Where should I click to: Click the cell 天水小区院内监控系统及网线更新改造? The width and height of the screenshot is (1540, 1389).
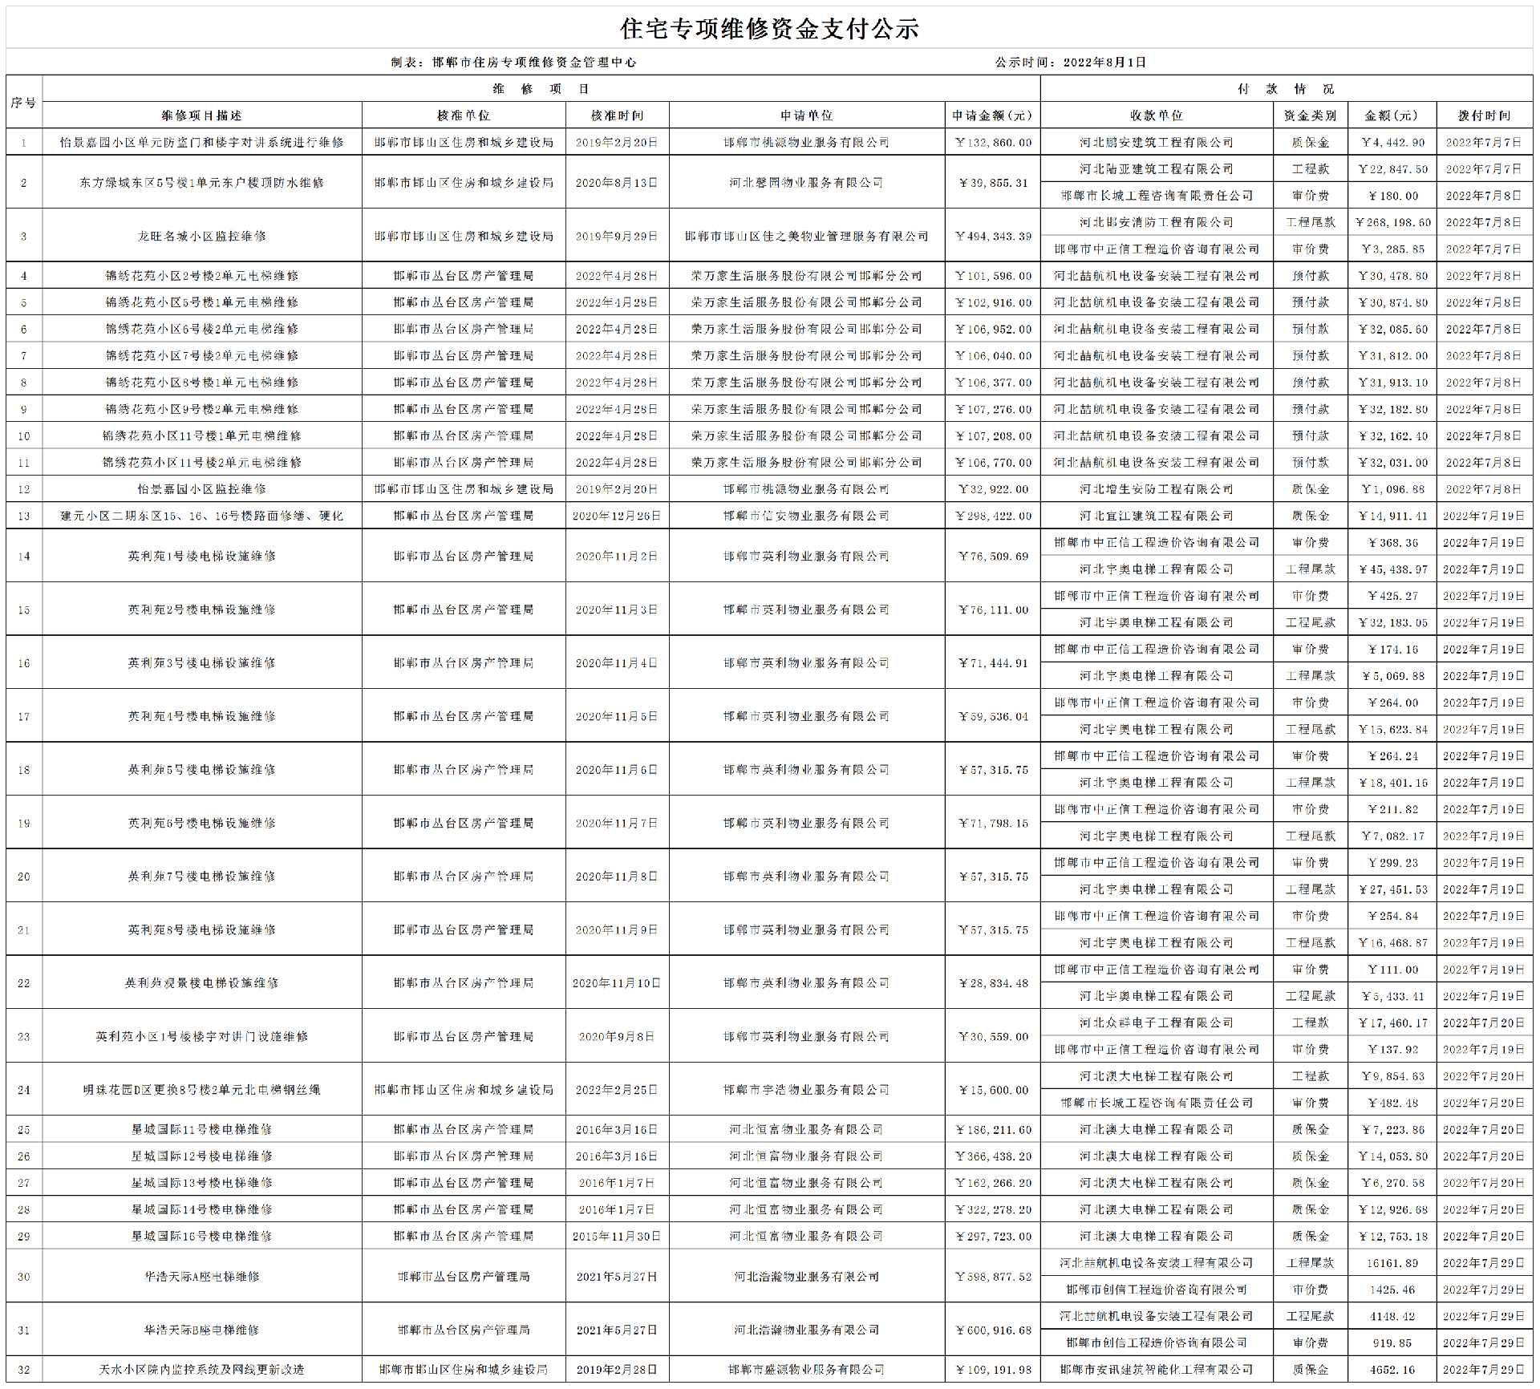201,1370
